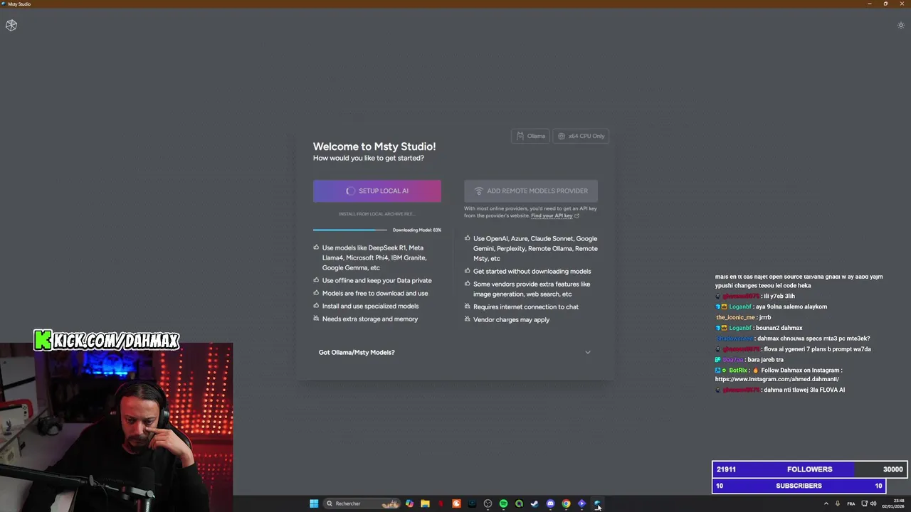
Task: Click the Subscribers goal bar
Action: [799, 486]
